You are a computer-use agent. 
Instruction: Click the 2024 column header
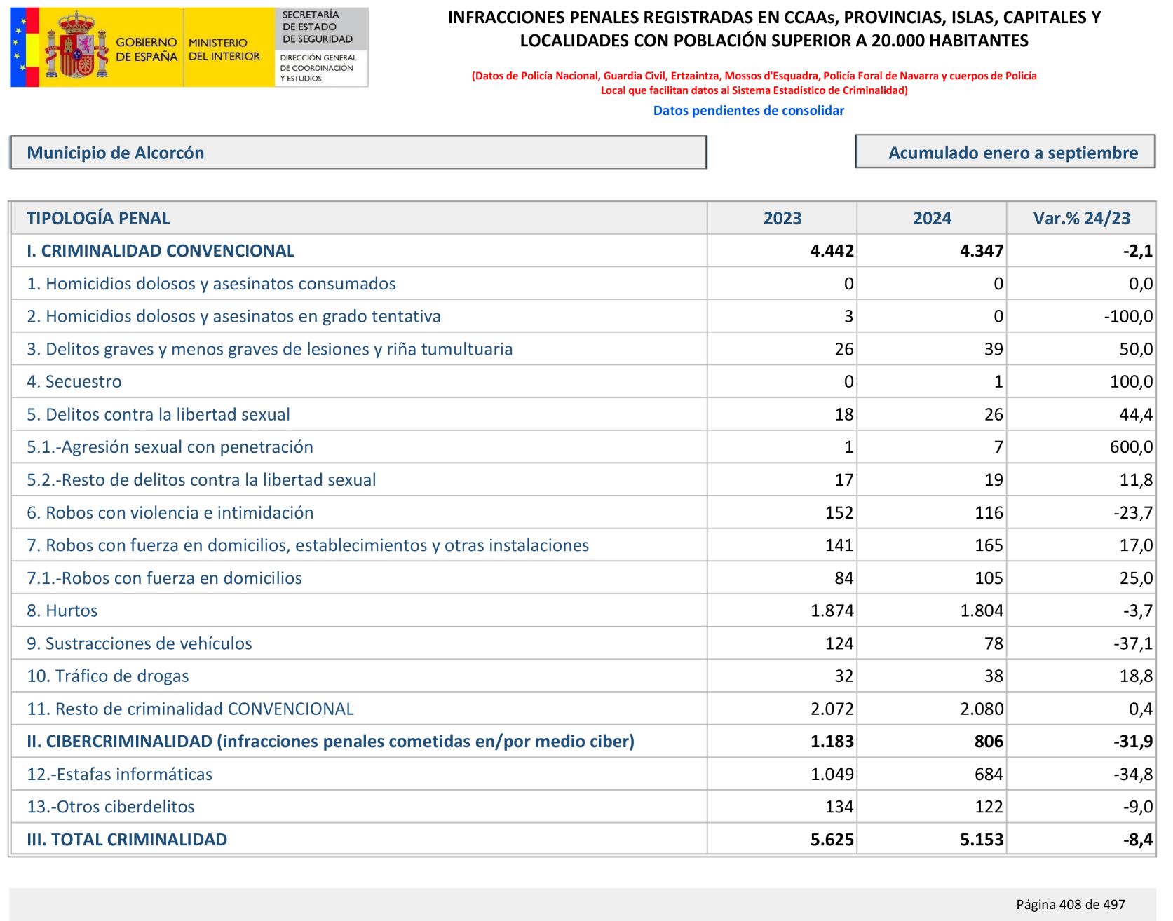(932, 218)
